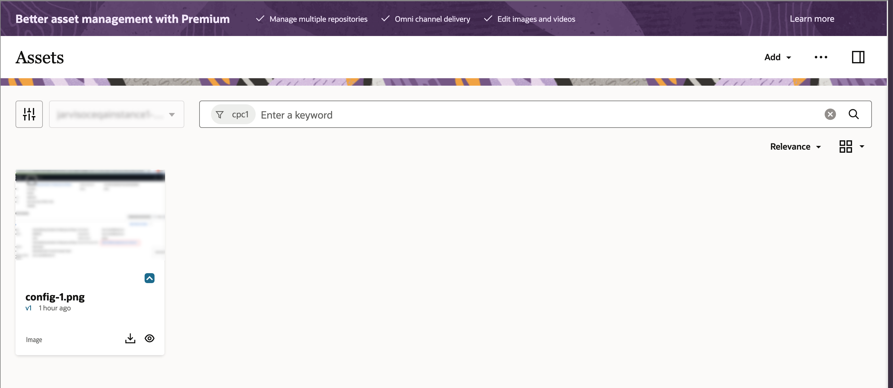Expand the Relevance sort dropdown
893x388 pixels.
click(x=795, y=147)
